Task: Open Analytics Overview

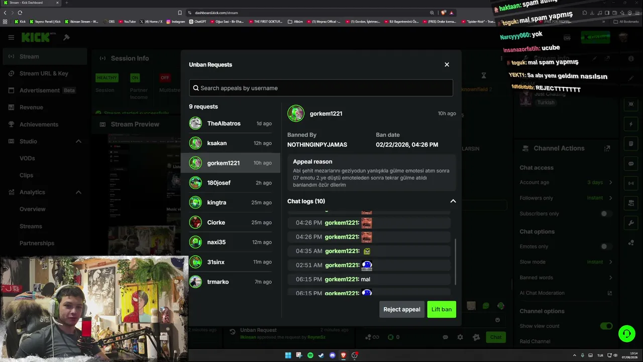Action: tap(32, 209)
